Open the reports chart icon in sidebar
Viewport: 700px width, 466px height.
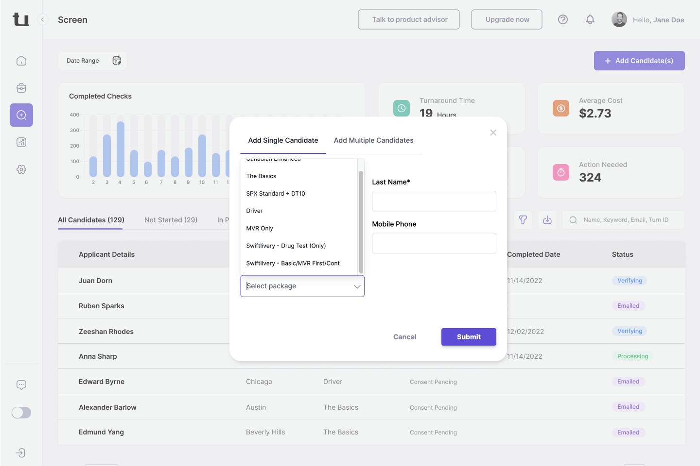click(x=21, y=142)
